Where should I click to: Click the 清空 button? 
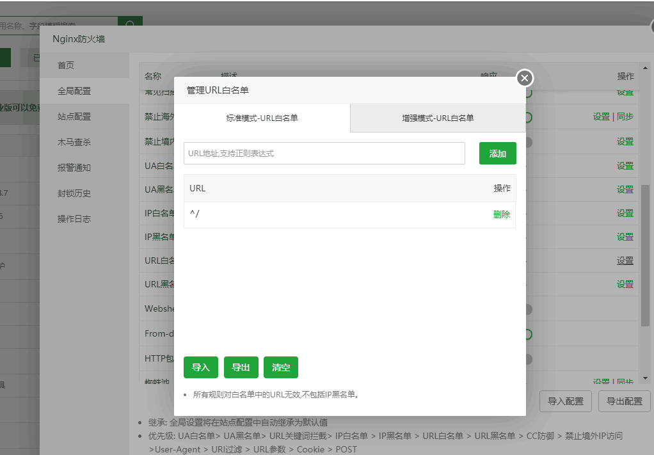coord(281,367)
